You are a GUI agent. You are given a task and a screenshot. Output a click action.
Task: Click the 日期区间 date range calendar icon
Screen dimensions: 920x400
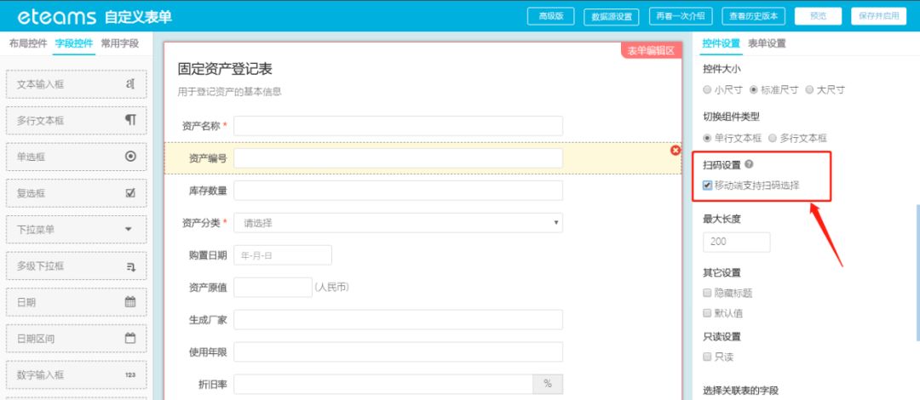[x=130, y=339]
